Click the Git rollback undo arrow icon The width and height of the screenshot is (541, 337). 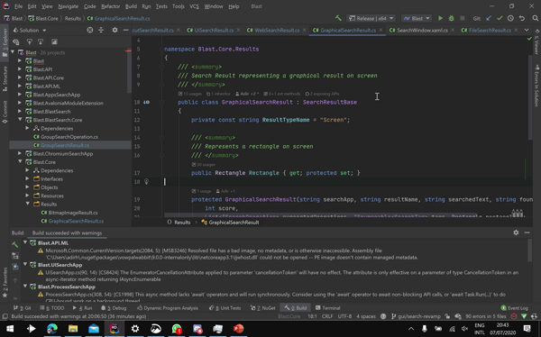click(522, 18)
